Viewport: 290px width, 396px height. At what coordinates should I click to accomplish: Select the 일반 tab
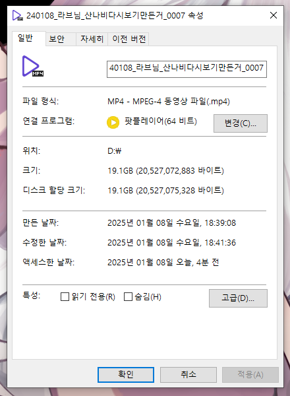click(x=26, y=38)
